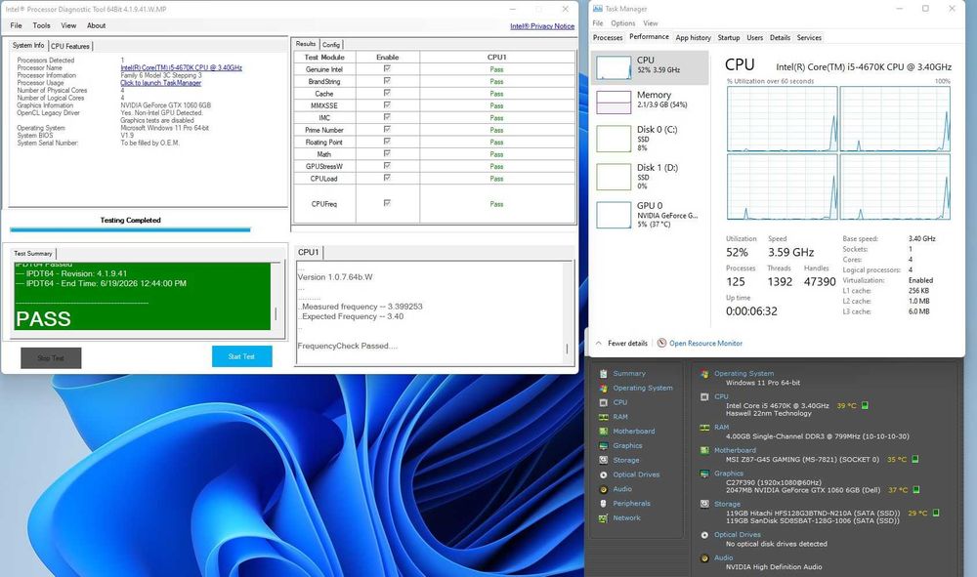
Task: Select Optical Drives in Speccy sidebar
Action: pos(636,474)
